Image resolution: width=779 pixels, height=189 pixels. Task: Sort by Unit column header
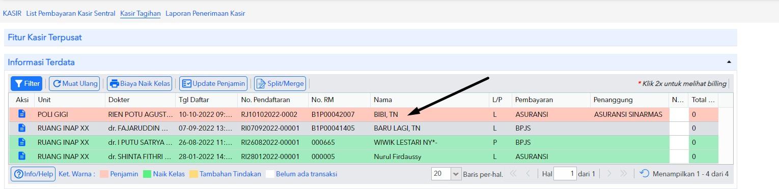[69, 100]
